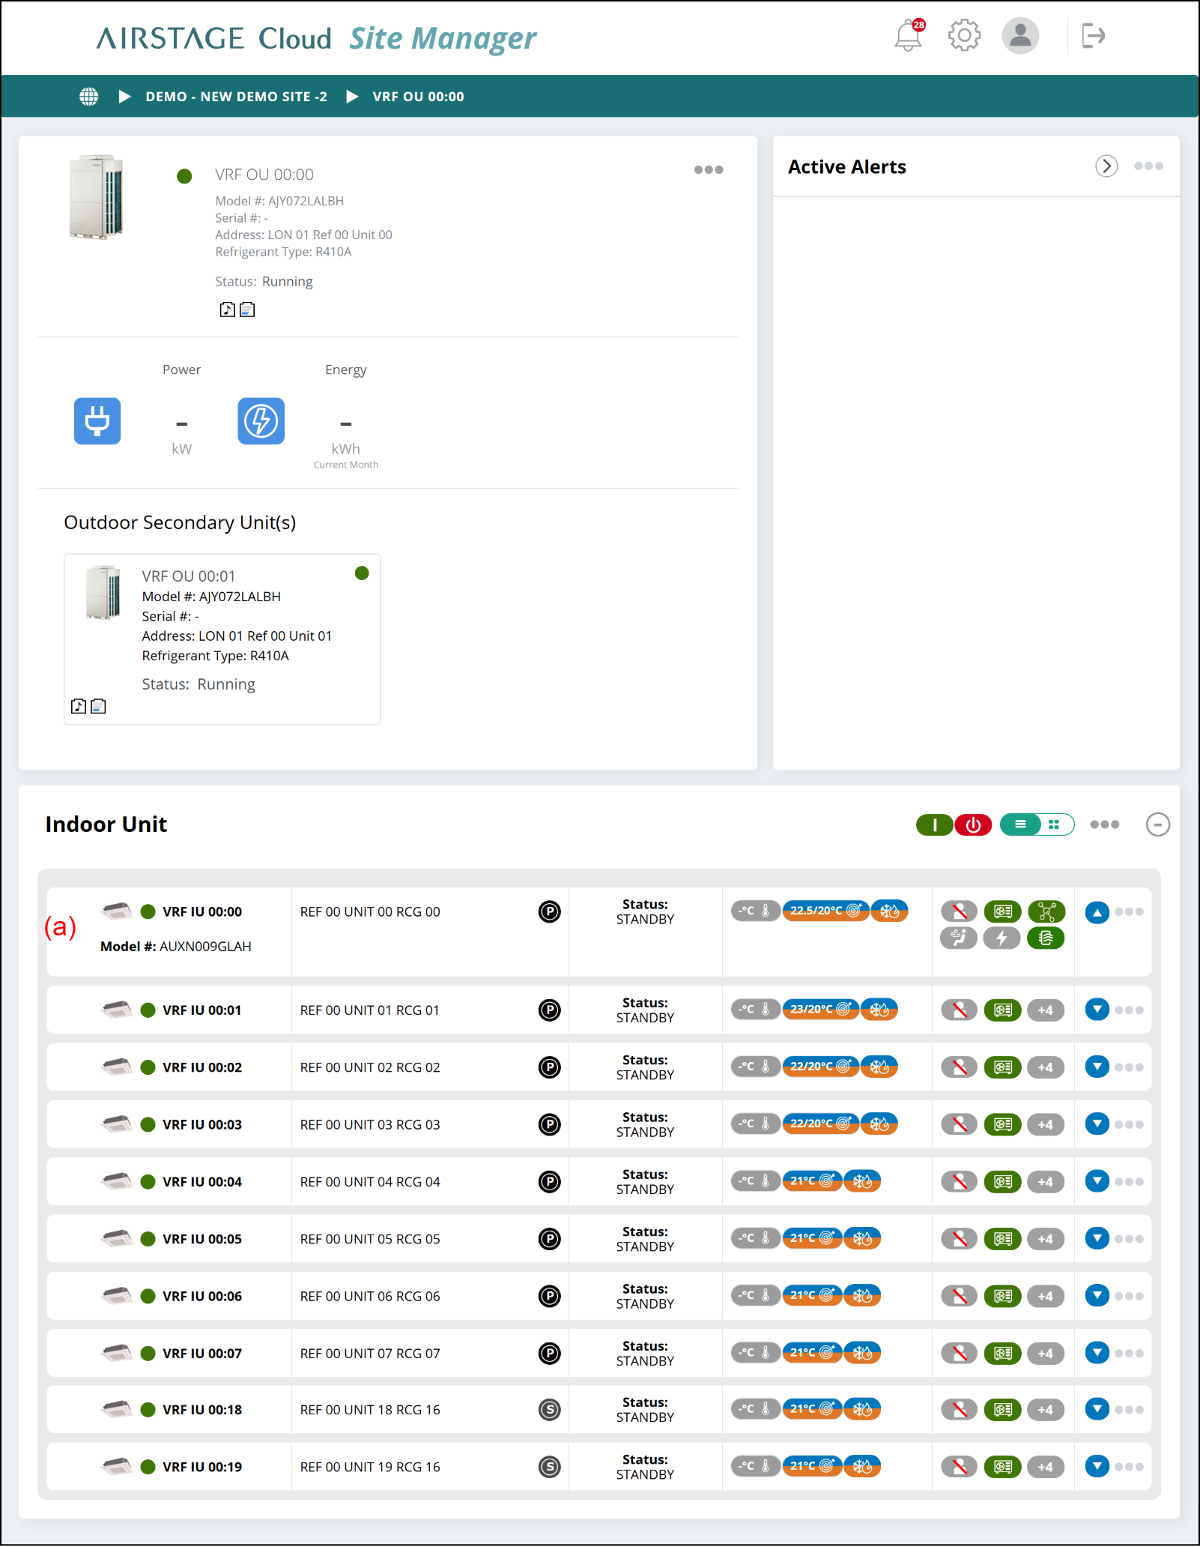
Task: Turn off all indoor units with red power button
Action: (973, 825)
